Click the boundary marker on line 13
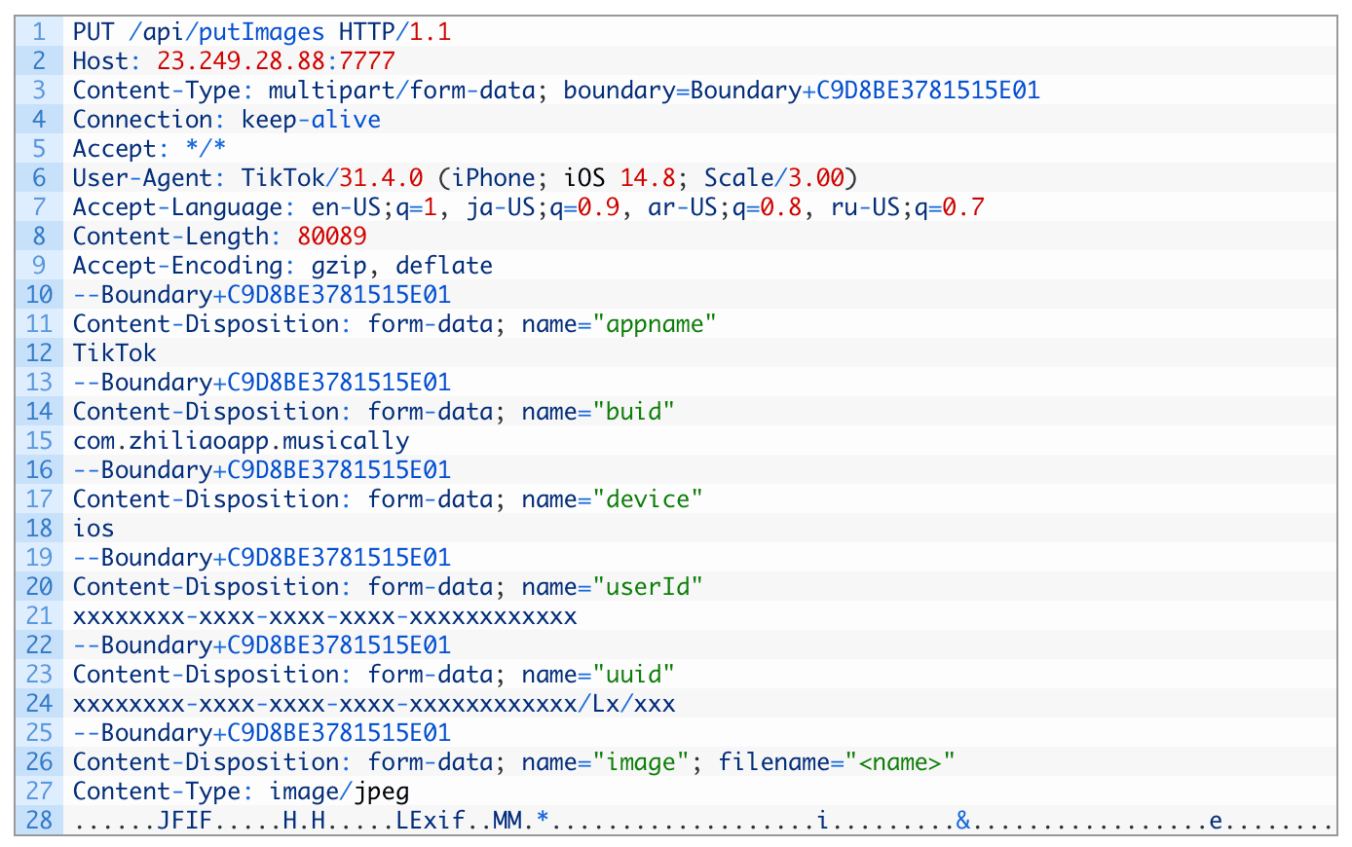The image size is (1352, 847). click(262, 383)
